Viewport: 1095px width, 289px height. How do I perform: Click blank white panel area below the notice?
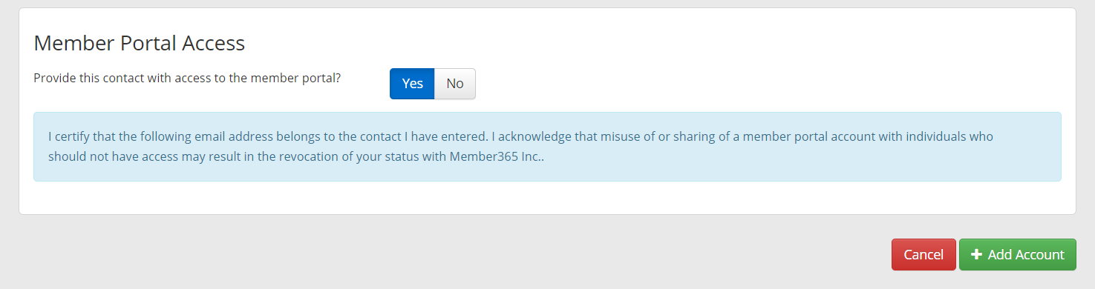click(547, 198)
